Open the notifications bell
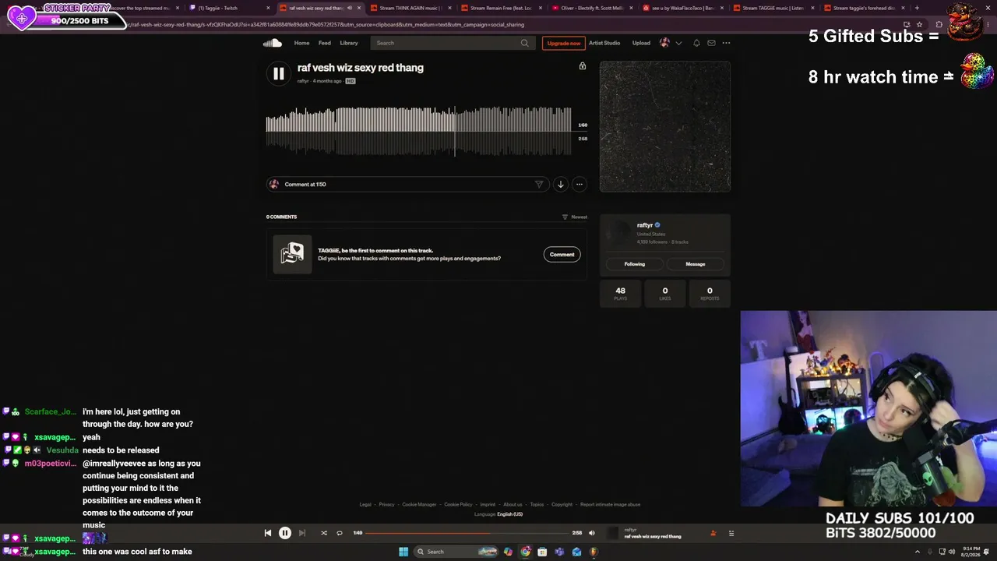The image size is (997, 561). 696,43
